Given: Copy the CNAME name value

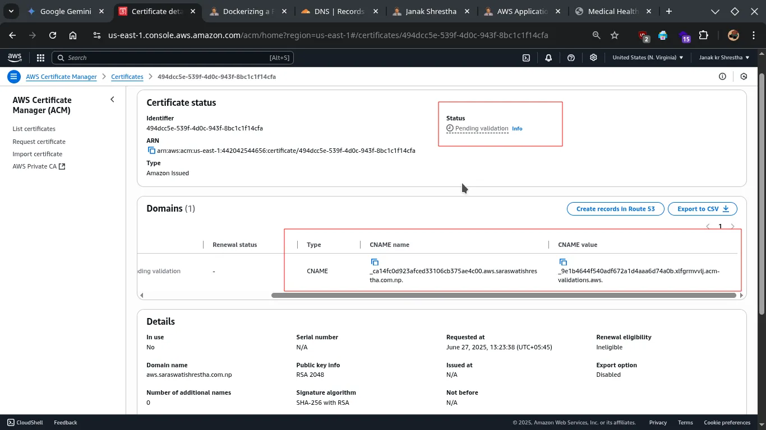Looking at the screenshot, I should click(x=375, y=262).
